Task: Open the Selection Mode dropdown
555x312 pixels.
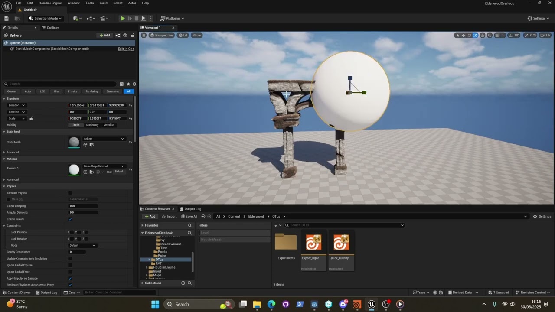Action: [x=46, y=18]
